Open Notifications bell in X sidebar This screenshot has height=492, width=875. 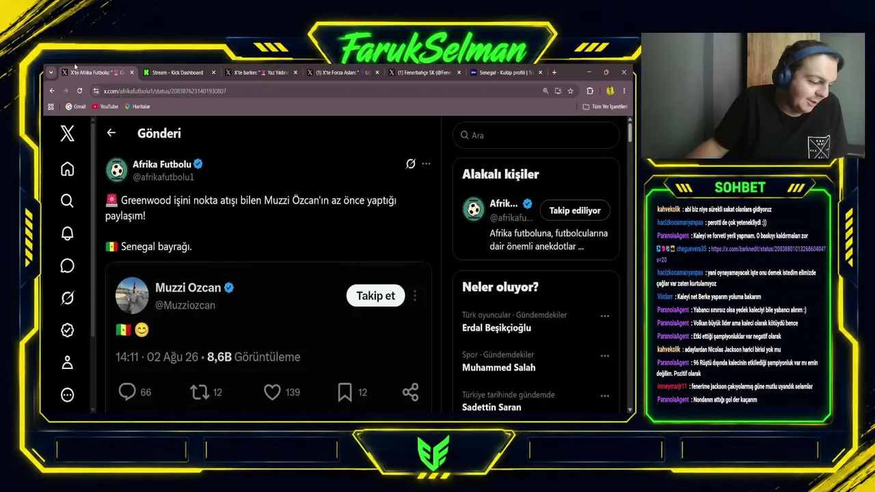pos(67,234)
